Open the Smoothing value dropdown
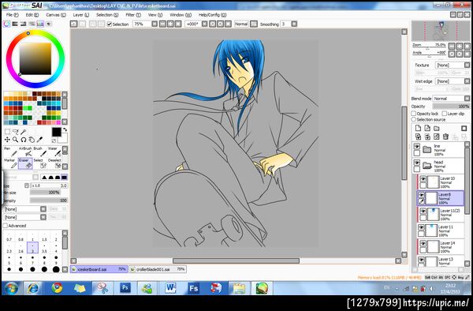Screen dimensions: 473x311 294,24
